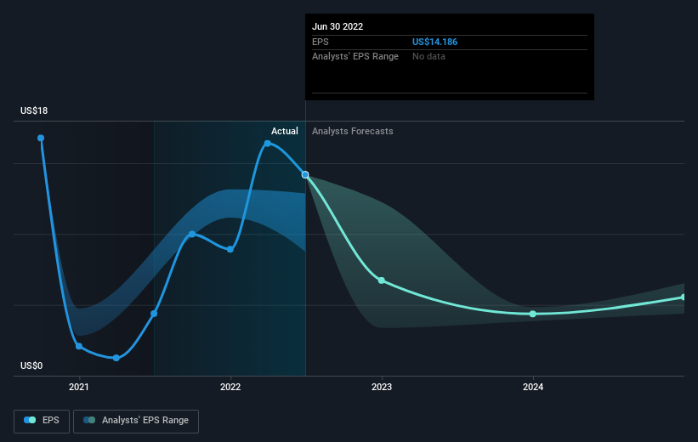This screenshot has height=442, width=698.
Task: Select the last forecast point at right edge
Action: tap(684, 297)
